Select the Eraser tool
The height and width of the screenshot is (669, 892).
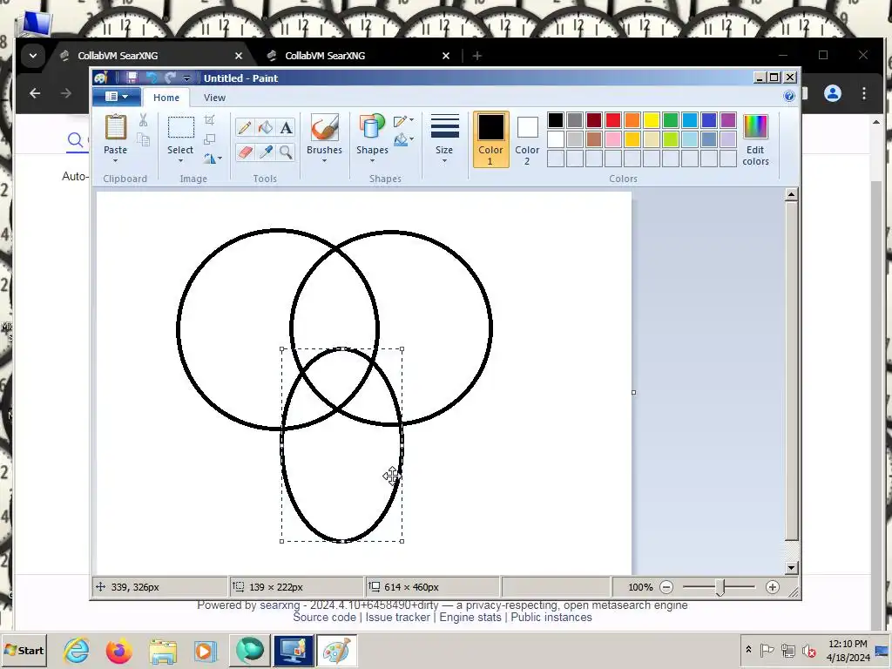coord(245,152)
